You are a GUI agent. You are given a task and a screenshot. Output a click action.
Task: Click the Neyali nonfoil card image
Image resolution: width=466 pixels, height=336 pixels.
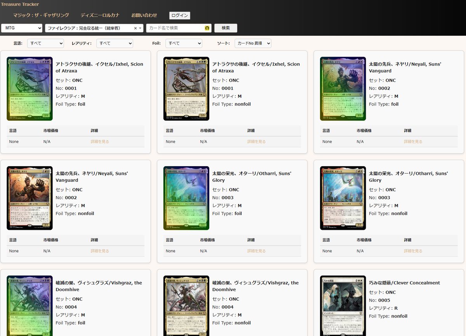point(30,198)
